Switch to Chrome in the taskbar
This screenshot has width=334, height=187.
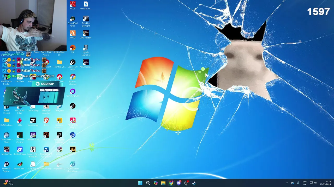171,183
